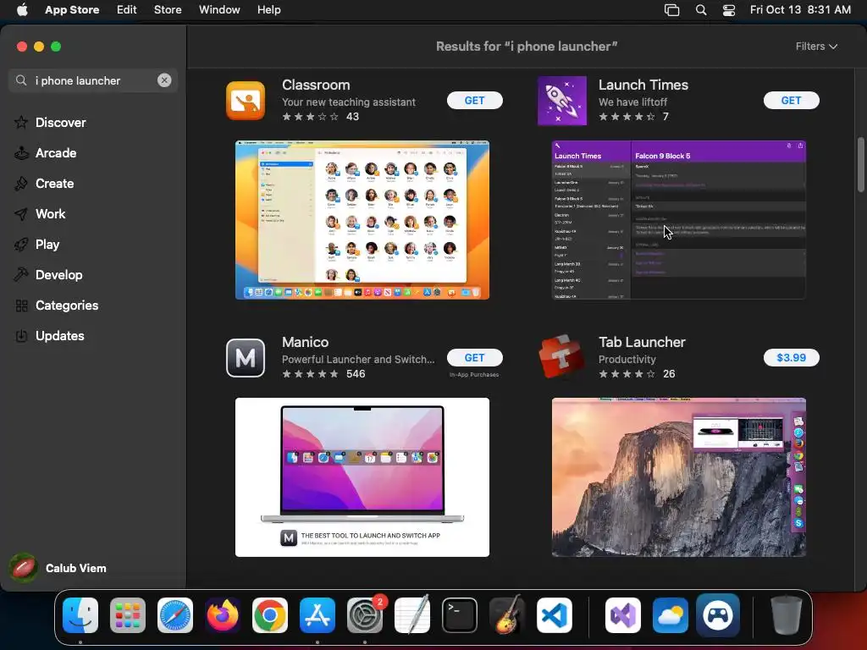This screenshot has height=650, width=867.
Task: Open the Launch Times rocket icon
Action: pos(562,101)
